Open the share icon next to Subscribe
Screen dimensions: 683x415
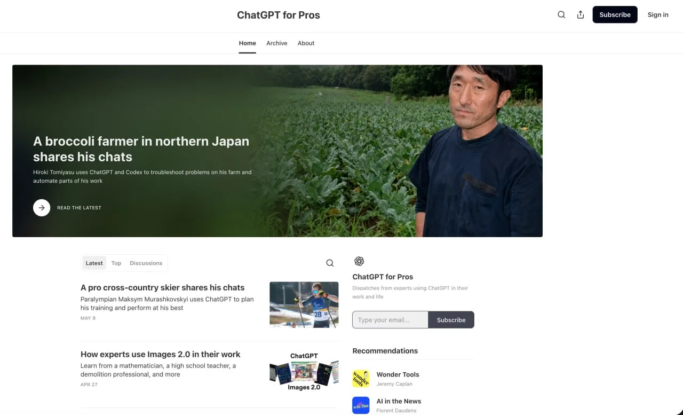coord(581,15)
